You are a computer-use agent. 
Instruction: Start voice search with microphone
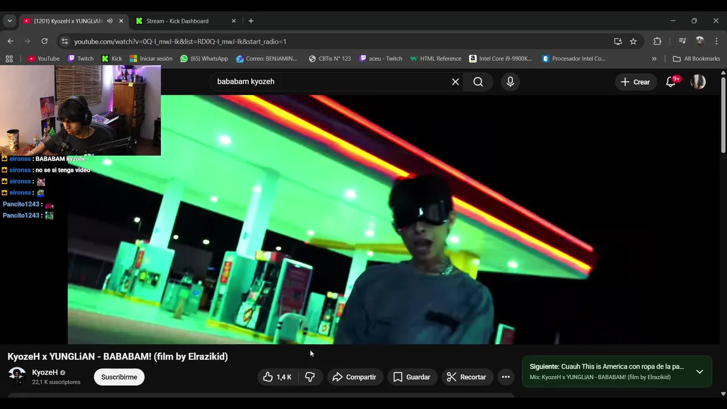pos(510,82)
